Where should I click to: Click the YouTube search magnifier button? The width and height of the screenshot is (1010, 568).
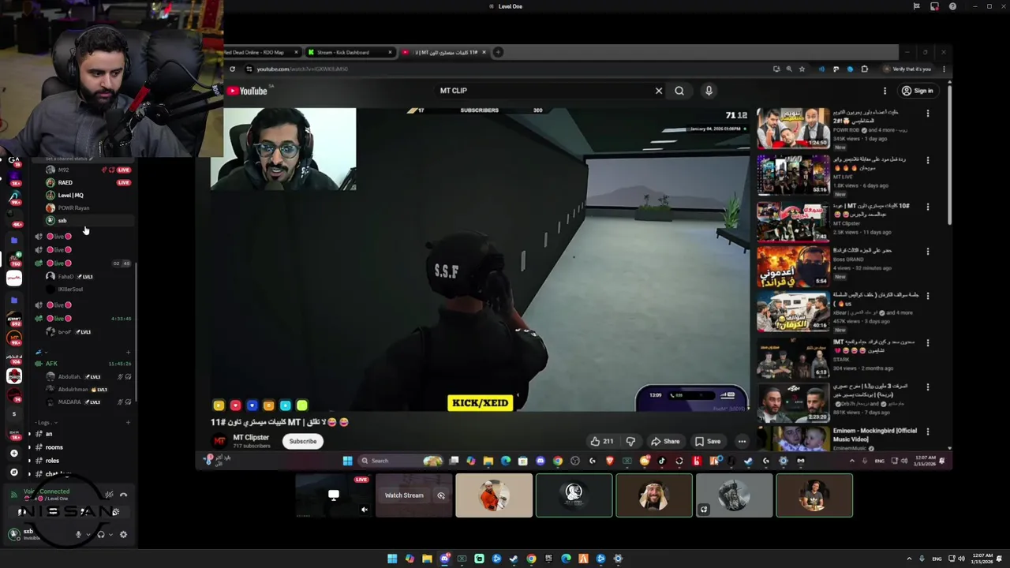(x=679, y=91)
